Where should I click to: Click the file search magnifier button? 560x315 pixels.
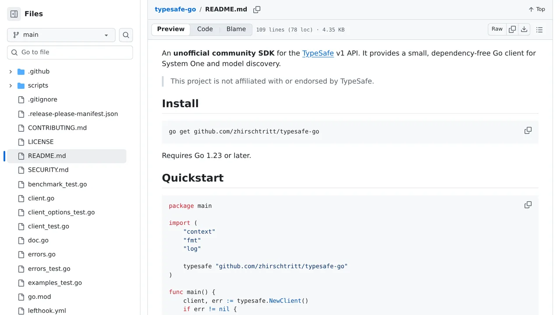click(x=126, y=35)
